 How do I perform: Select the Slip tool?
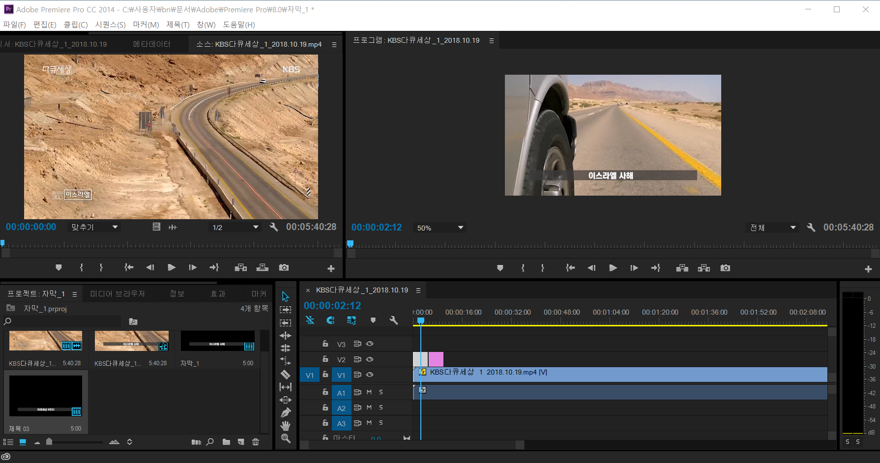[286, 387]
